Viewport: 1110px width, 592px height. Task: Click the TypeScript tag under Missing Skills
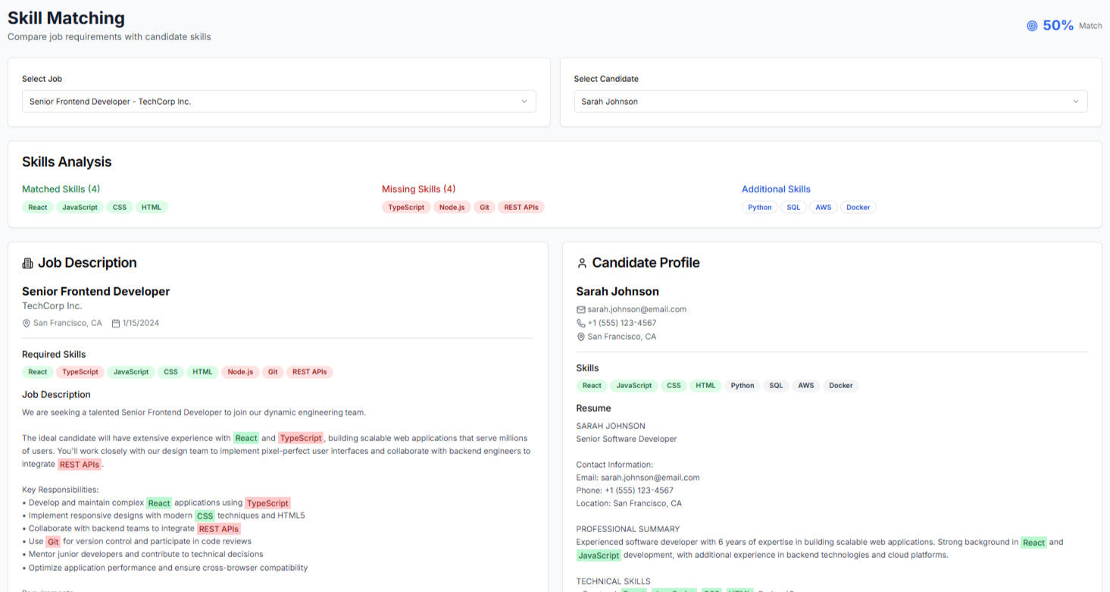pyautogui.click(x=406, y=207)
